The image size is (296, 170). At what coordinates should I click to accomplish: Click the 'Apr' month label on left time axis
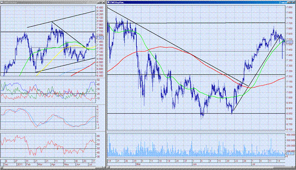(x=53, y=165)
